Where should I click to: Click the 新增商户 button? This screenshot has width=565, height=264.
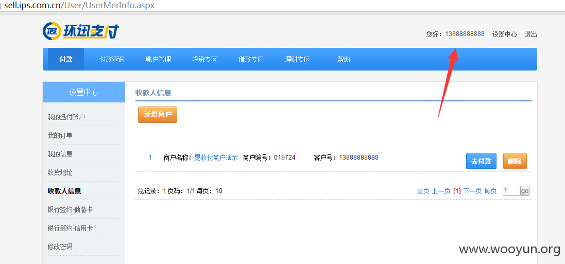click(158, 115)
